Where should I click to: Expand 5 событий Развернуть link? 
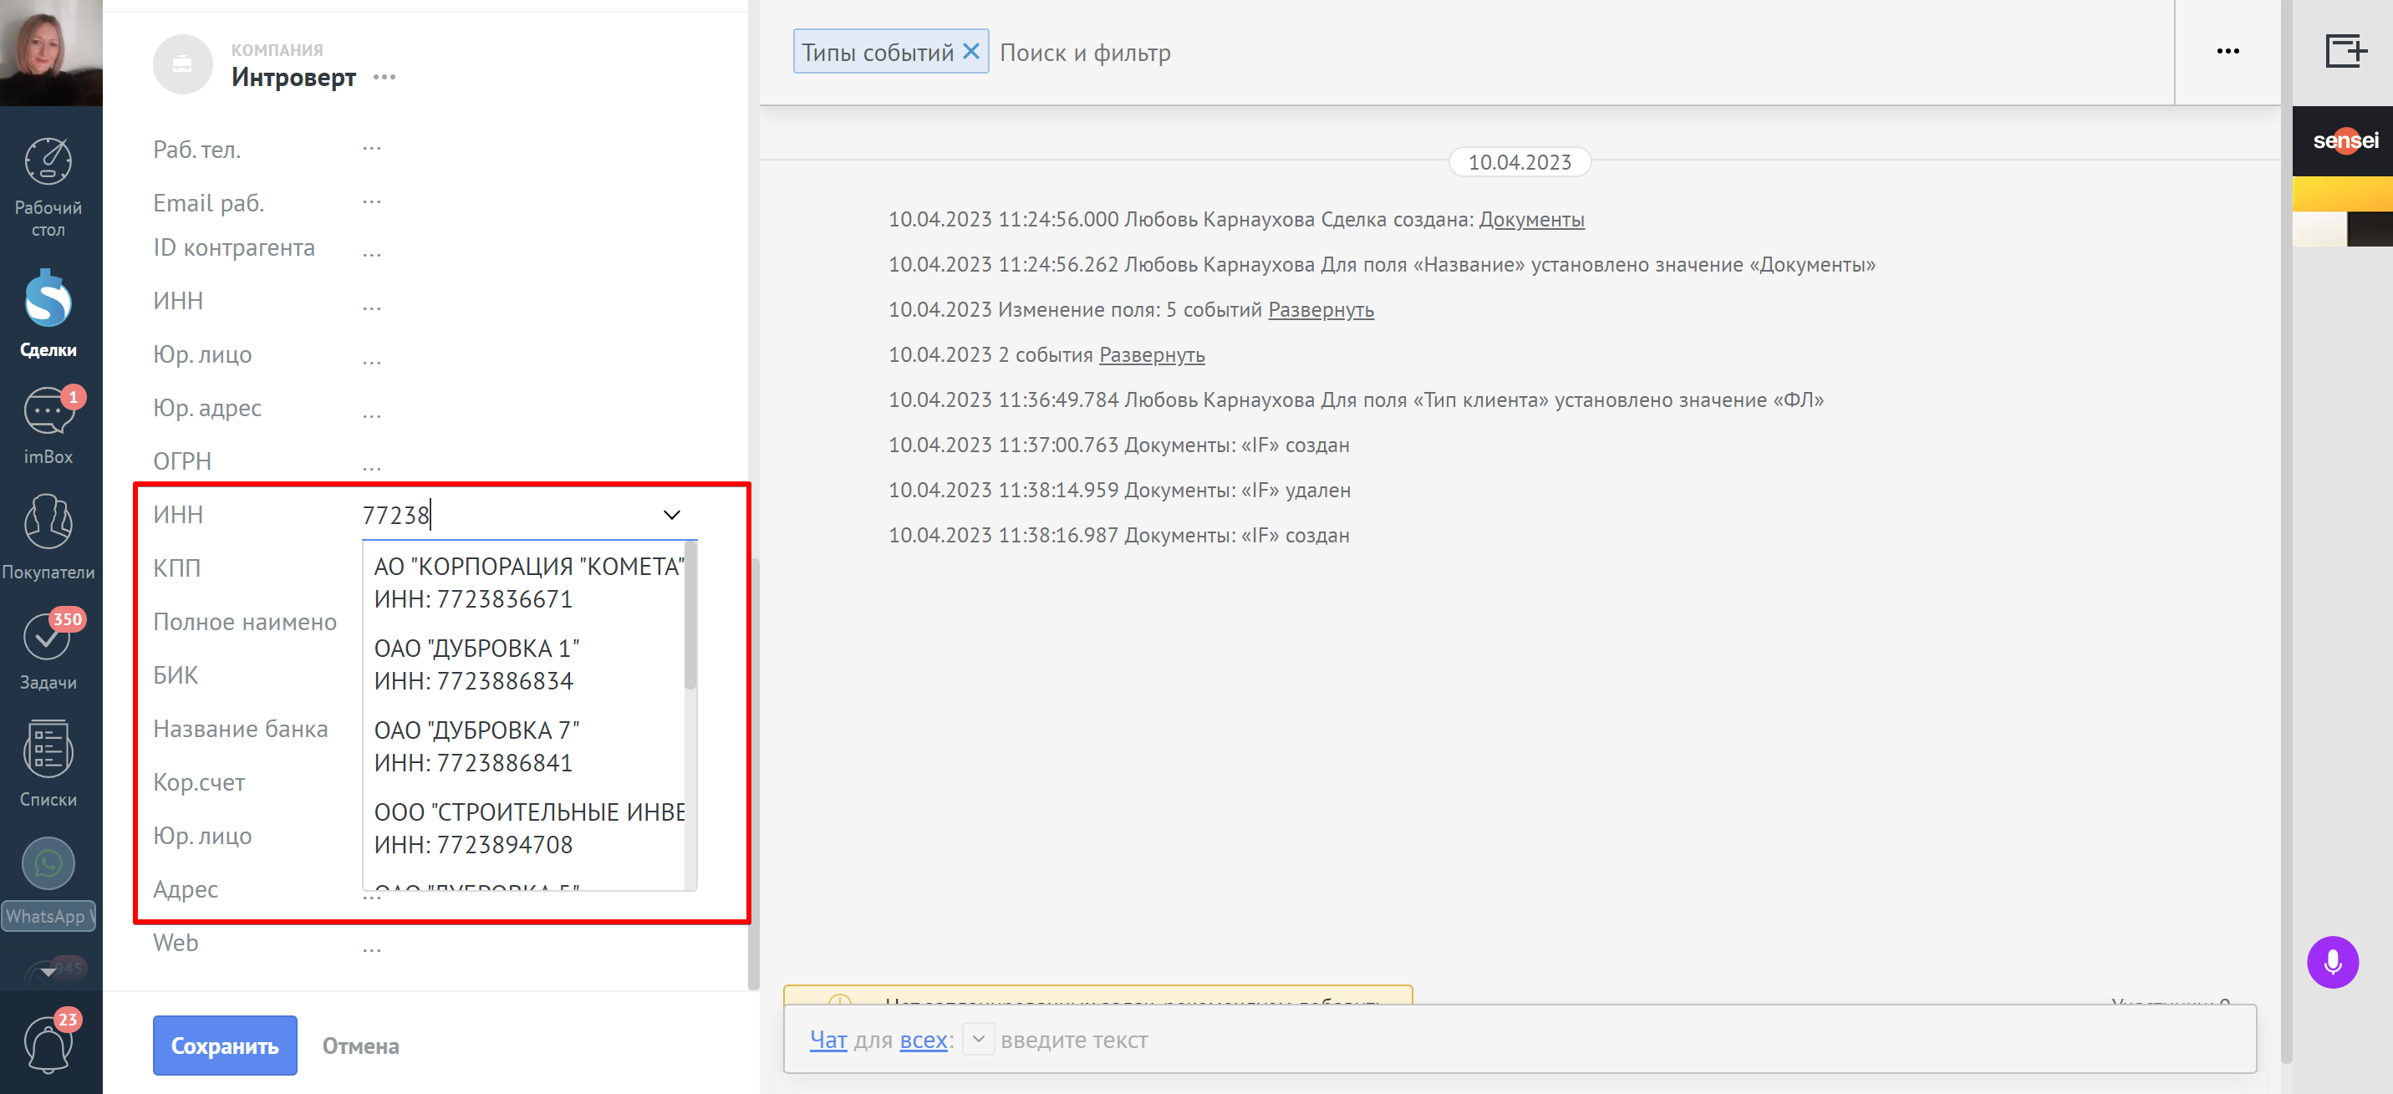tap(1320, 309)
